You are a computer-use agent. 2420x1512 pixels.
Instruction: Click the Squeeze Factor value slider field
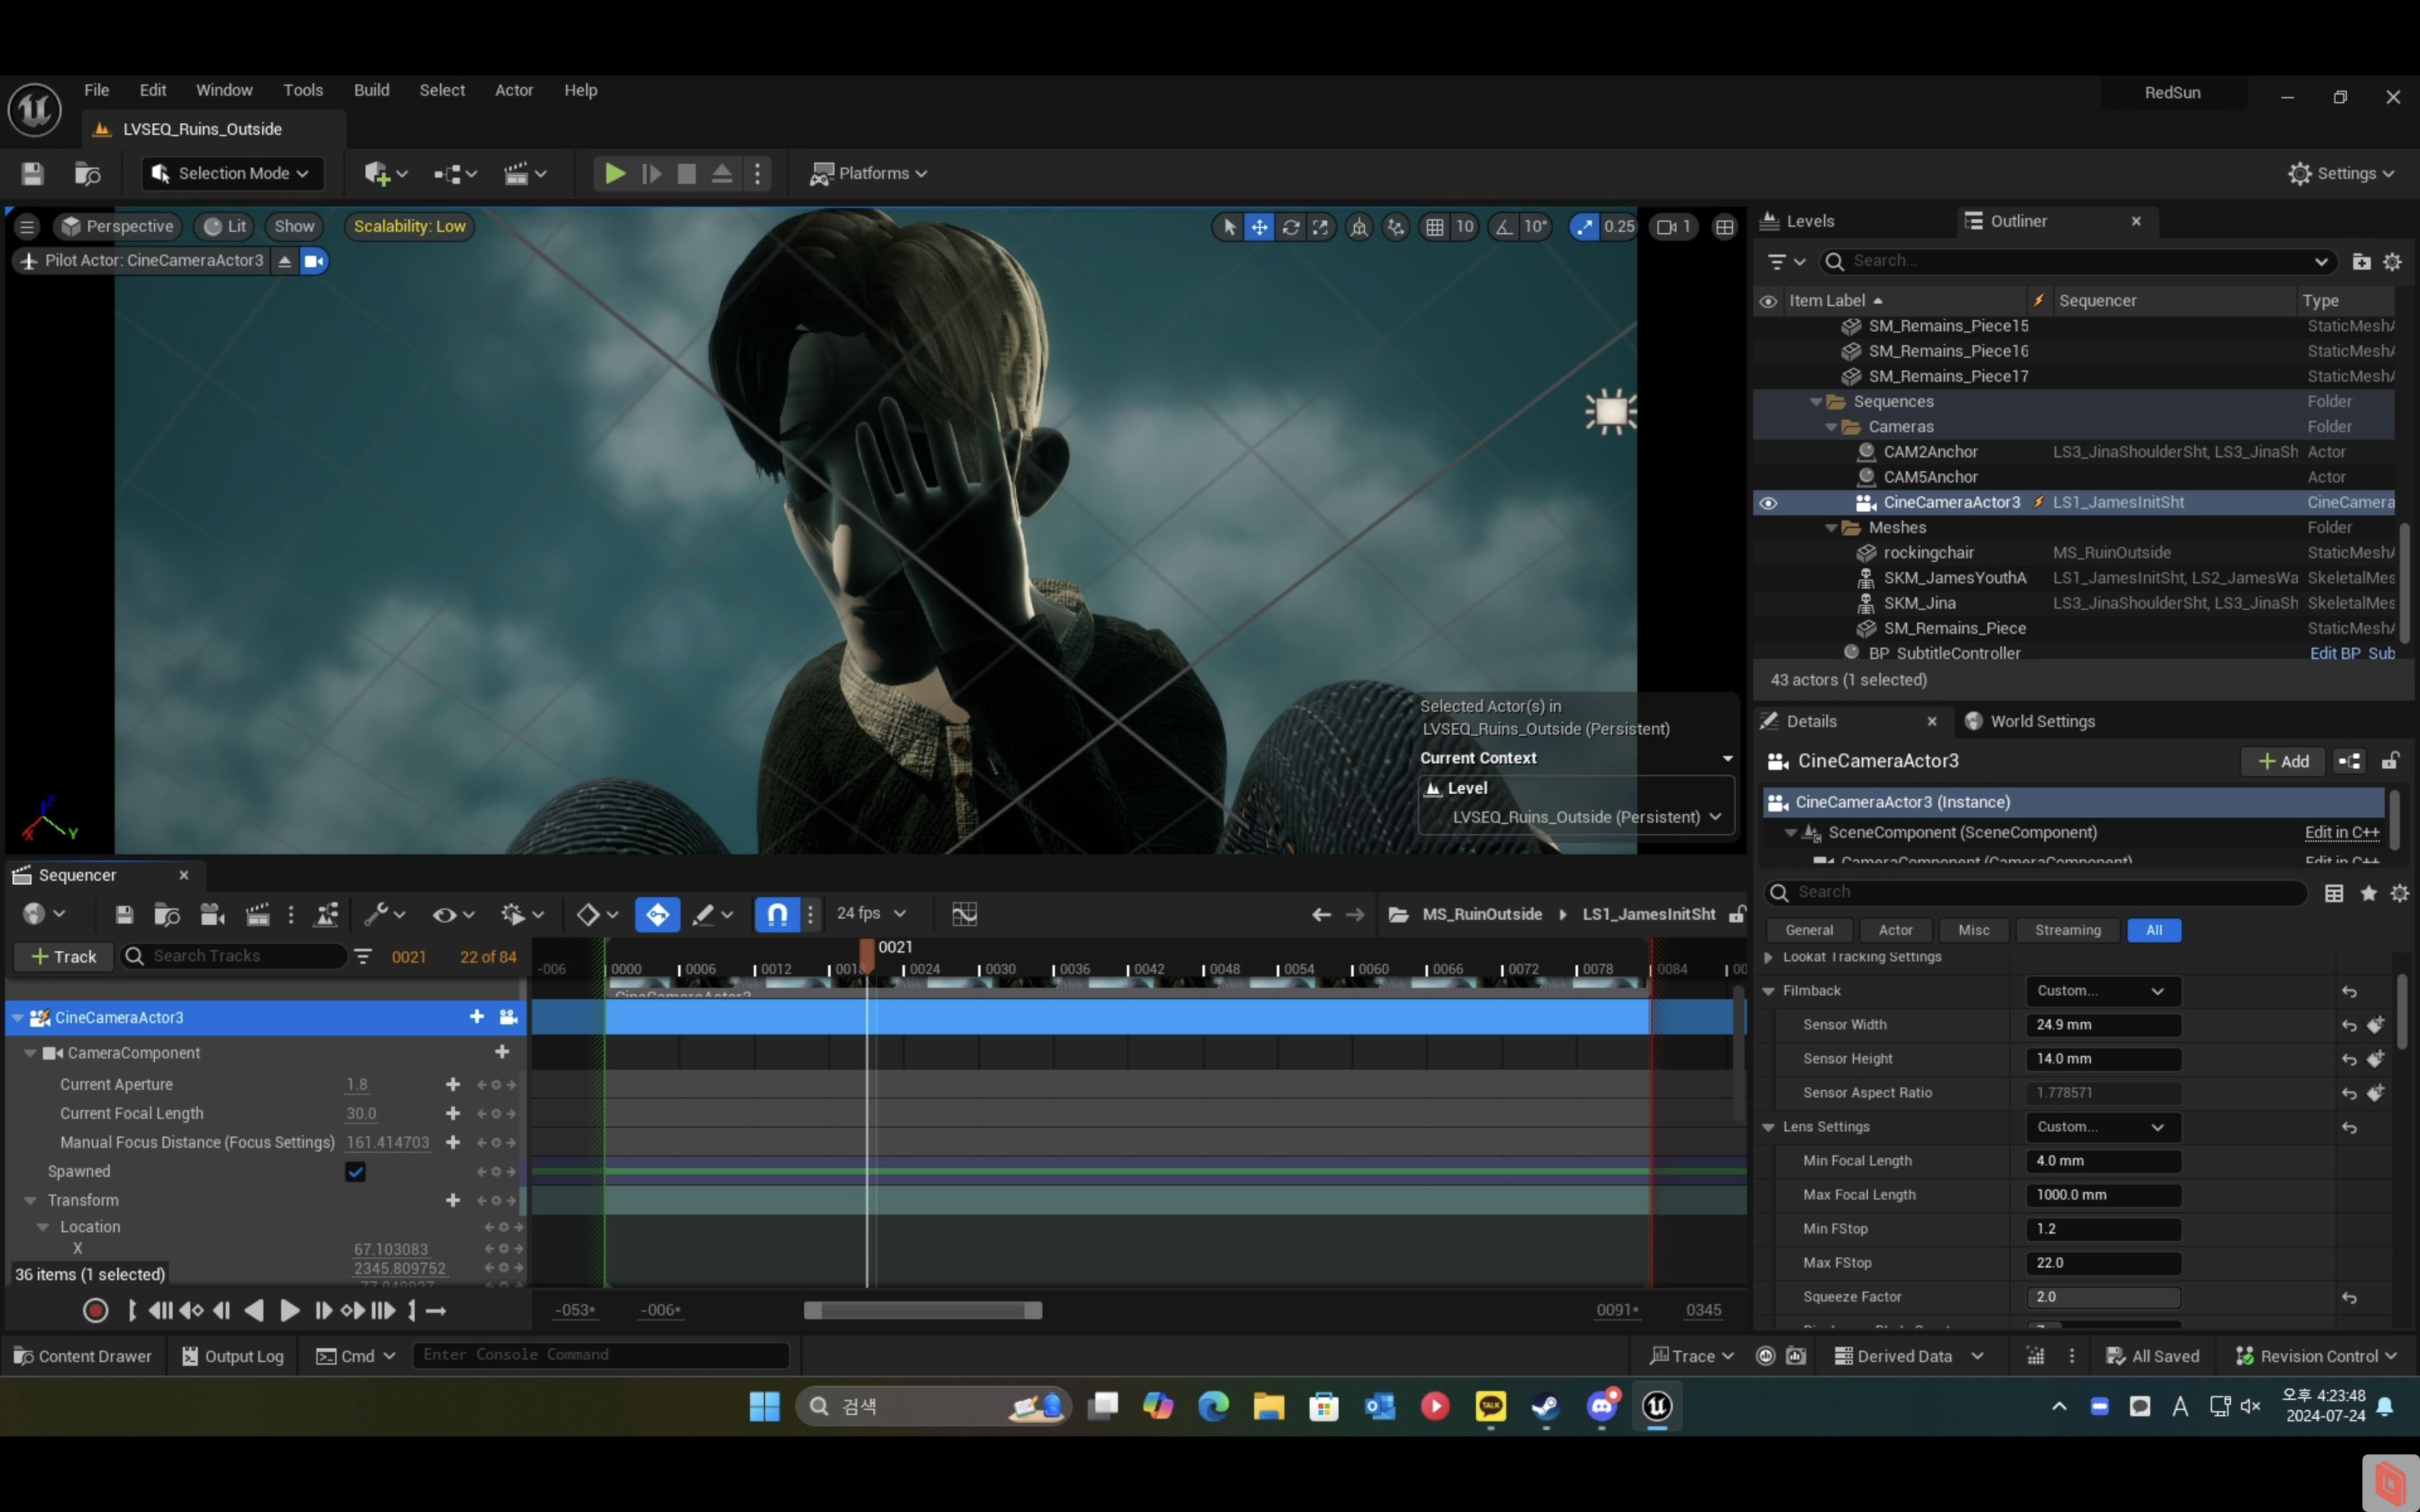[2103, 1297]
